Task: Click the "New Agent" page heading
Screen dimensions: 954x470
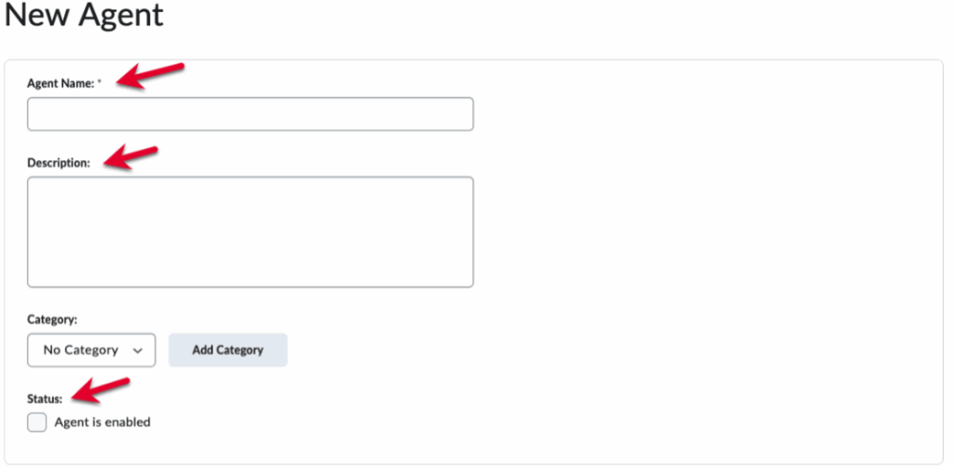Action: (x=84, y=16)
